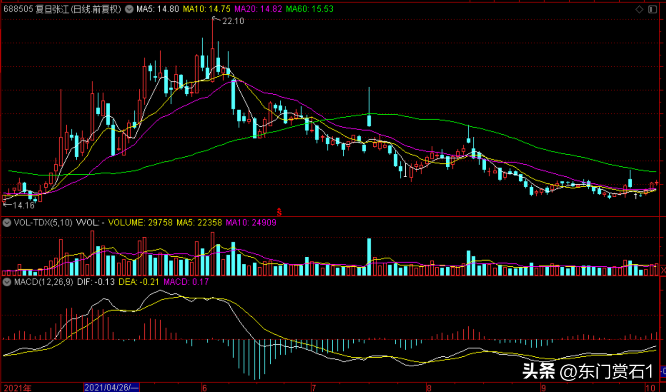666x392 pixels.
Task: Open the main chart indicator dropdown arrow
Action: point(129,9)
